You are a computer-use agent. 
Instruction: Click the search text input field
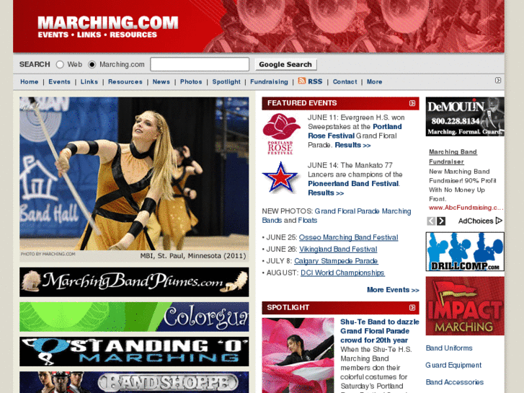click(200, 64)
